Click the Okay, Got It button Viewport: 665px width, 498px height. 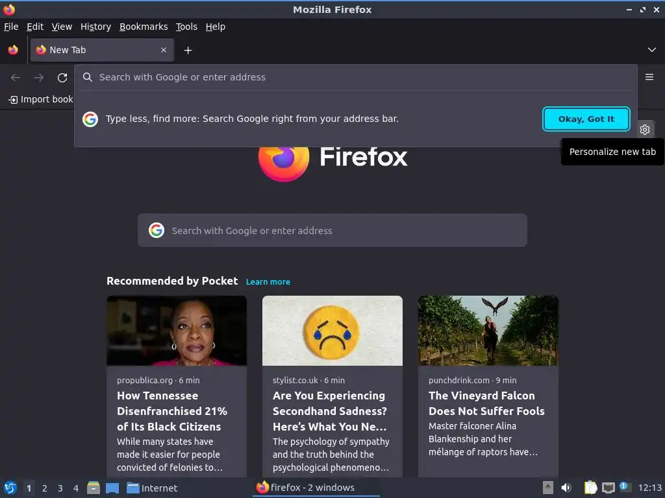pos(586,119)
